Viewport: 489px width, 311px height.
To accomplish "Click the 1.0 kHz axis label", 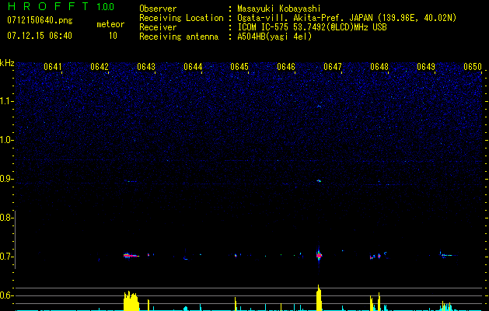I will (6, 140).
